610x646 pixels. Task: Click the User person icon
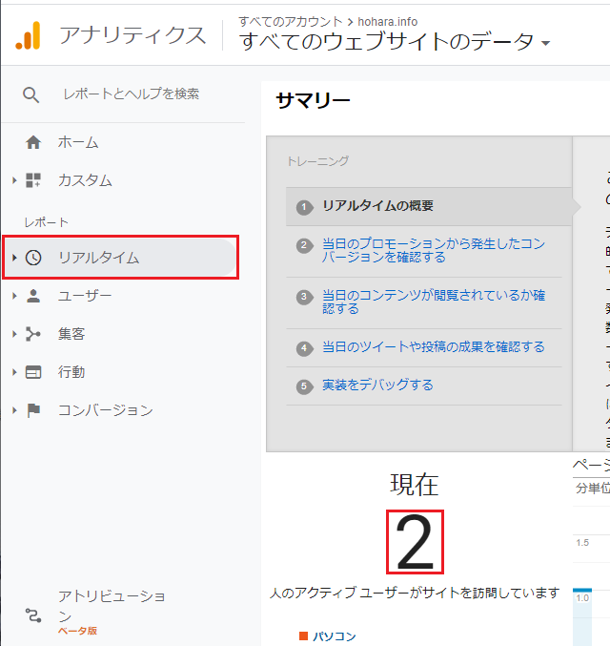click(33, 296)
